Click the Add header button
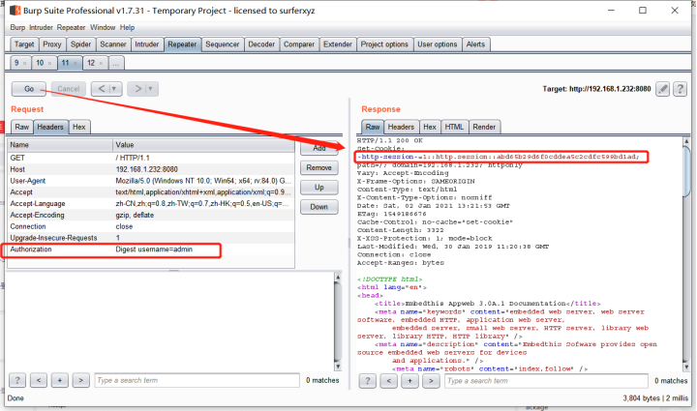This screenshot has height=411, width=697. click(x=319, y=148)
